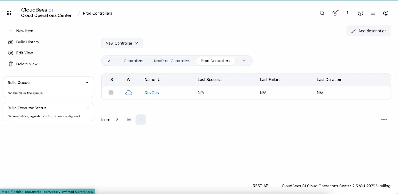Click the plus to create a new view tab
398x194 pixels.
[x=244, y=61]
